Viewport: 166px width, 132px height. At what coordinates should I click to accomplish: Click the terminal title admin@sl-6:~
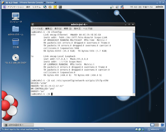79,25
